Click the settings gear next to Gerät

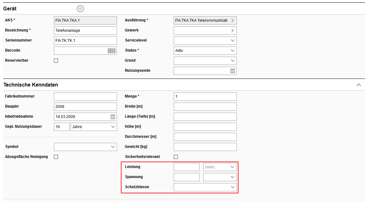tap(80, 9)
